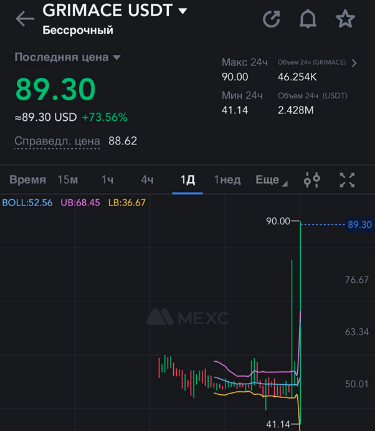Tap the 90.00 high marker on chart

coord(278,221)
